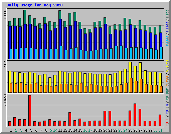Click the 'Files' legend label
171x134 pixels.
167,27
